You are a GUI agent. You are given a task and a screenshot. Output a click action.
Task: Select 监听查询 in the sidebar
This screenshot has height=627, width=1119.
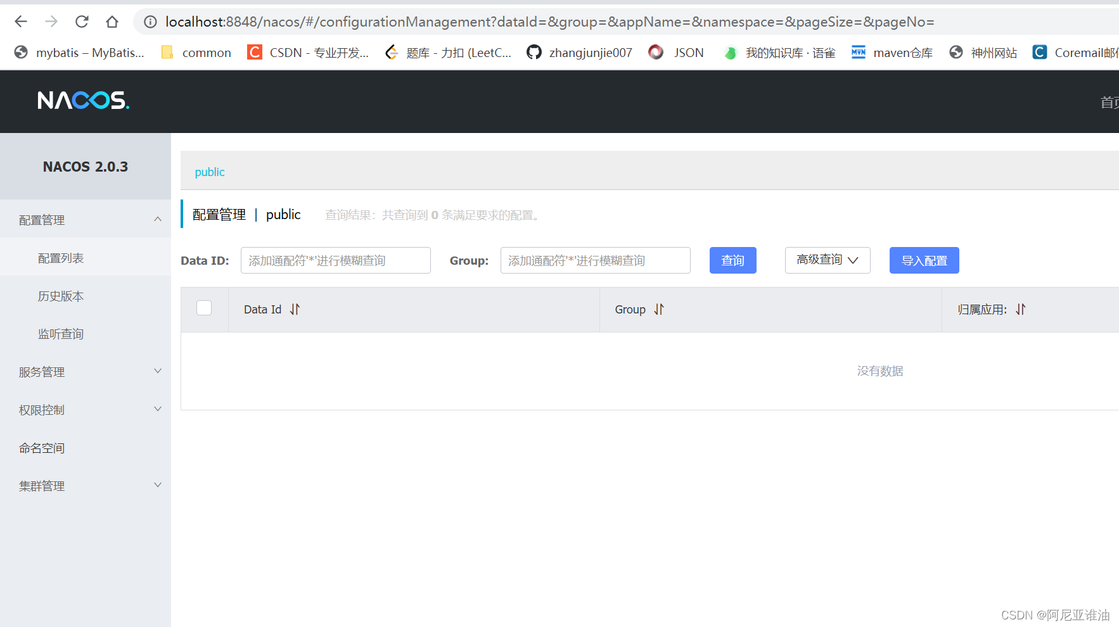tap(86, 334)
